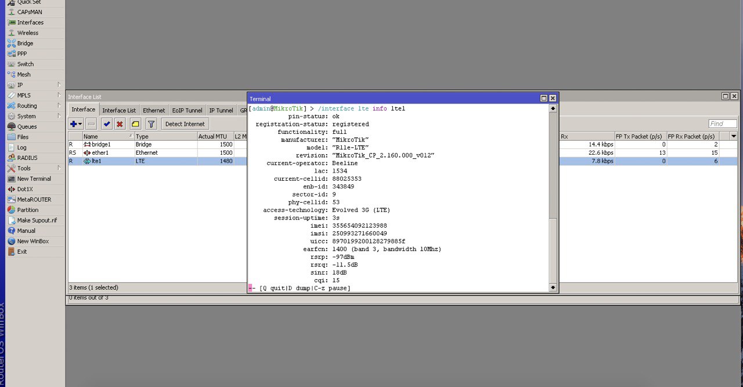Click the Find input field
This screenshot has height=387, width=743.
click(x=723, y=123)
